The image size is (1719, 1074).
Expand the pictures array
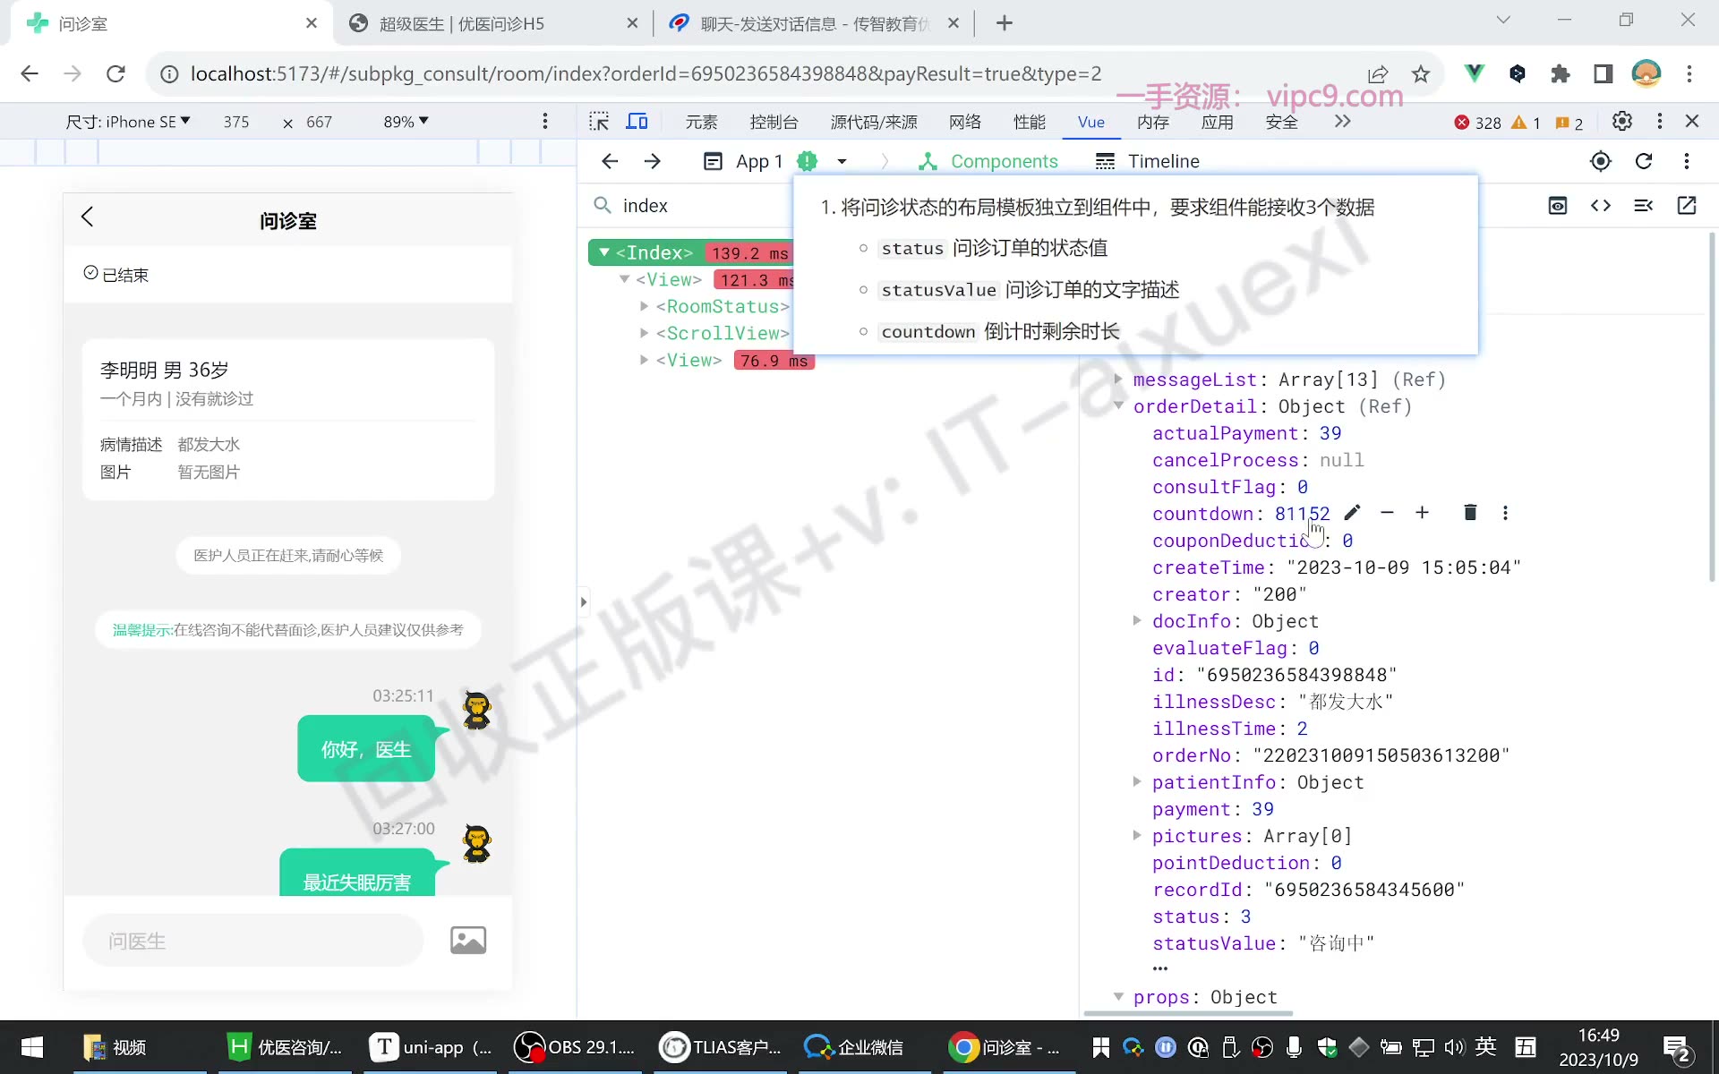pos(1137,836)
